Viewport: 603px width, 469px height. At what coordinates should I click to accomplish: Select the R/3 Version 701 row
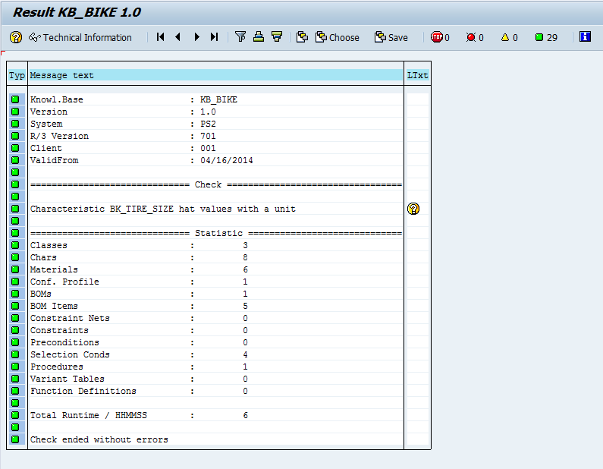click(x=215, y=136)
